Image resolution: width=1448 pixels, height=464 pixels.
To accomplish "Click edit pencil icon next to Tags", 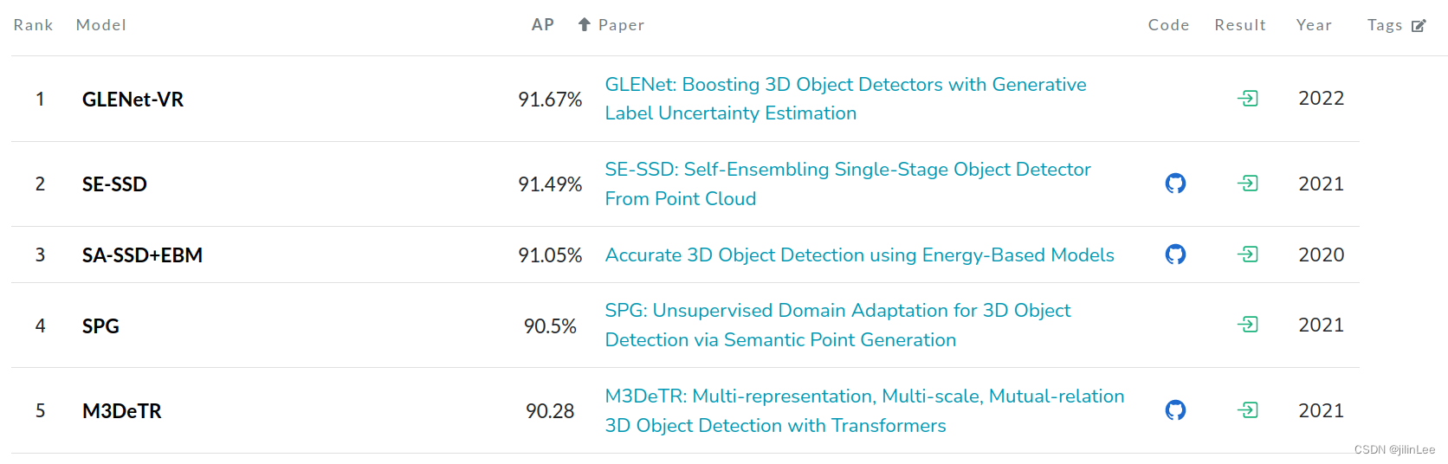I will tap(1419, 26).
